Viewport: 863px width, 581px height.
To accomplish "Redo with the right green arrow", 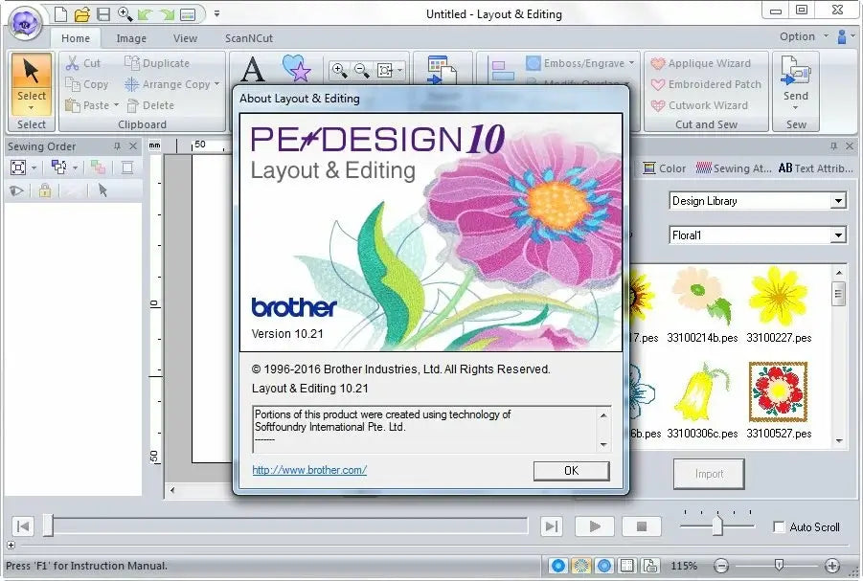I will (x=167, y=14).
